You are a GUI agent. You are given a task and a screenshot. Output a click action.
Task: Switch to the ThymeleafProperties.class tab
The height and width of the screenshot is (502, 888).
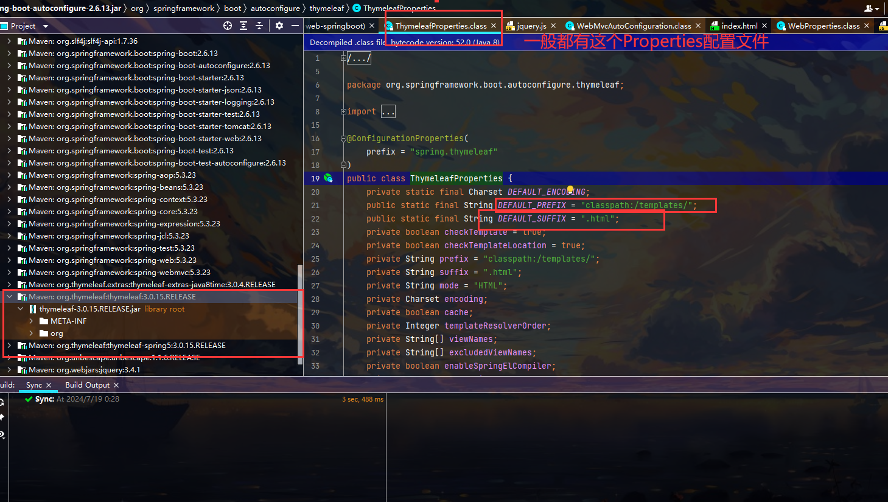[441, 26]
